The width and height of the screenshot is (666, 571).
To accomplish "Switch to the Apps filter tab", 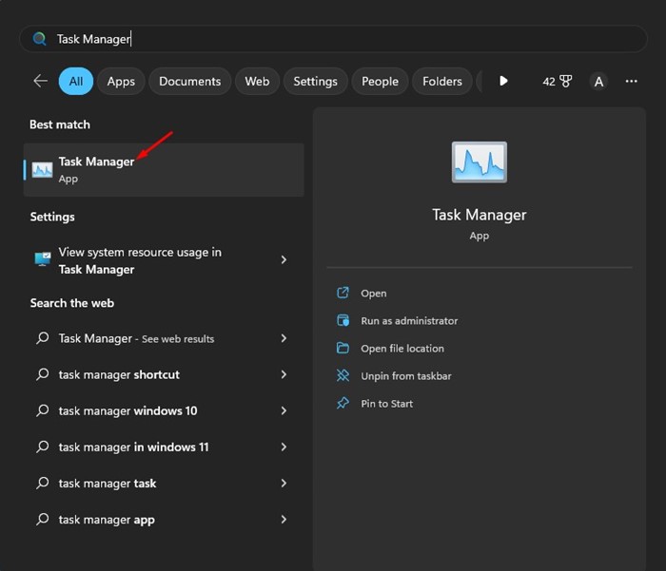I will (x=121, y=82).
